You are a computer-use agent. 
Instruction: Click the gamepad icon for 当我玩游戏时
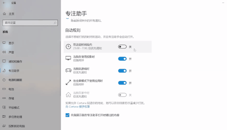click(x=68, y=70)
